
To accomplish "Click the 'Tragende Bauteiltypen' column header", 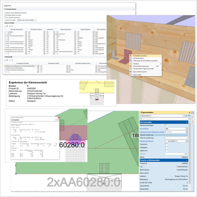I will click(x=65, y=30).
